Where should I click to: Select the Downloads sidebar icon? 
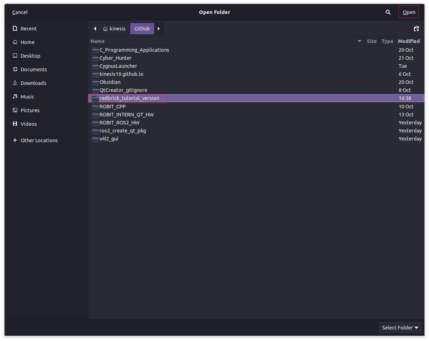tap(15, 83)
